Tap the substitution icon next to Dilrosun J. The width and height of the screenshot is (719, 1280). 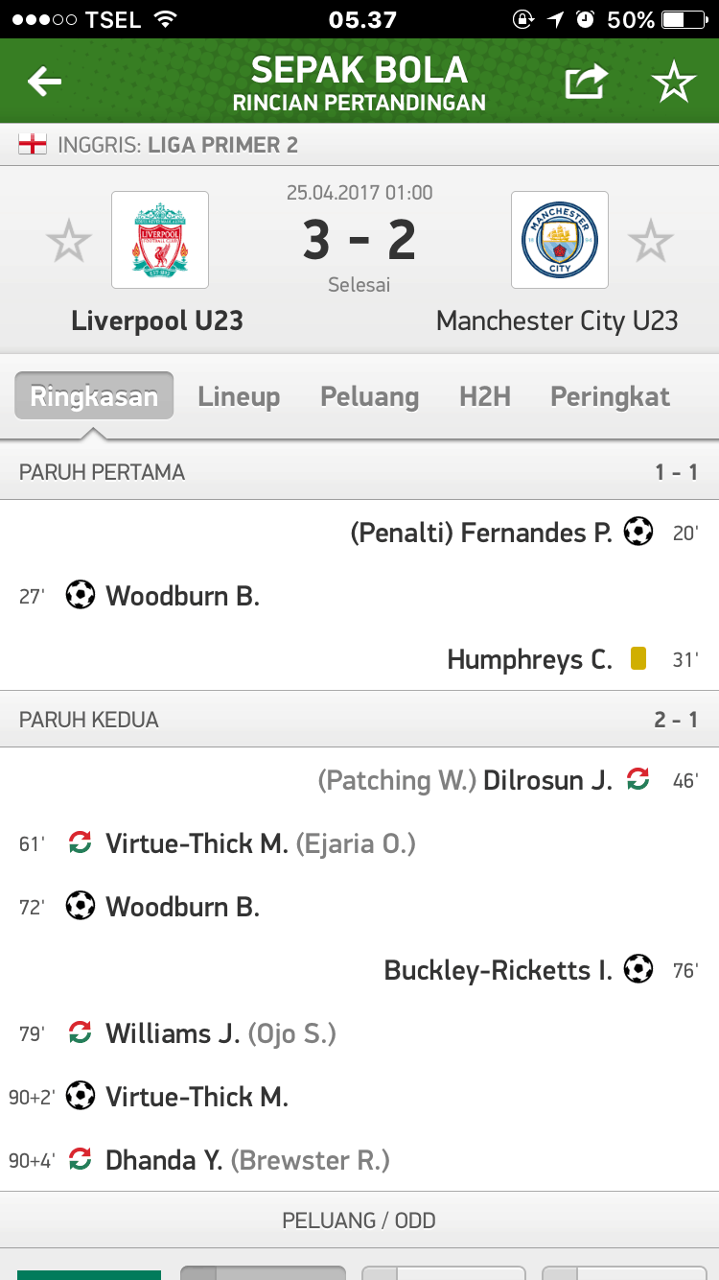tap(638, 780)
